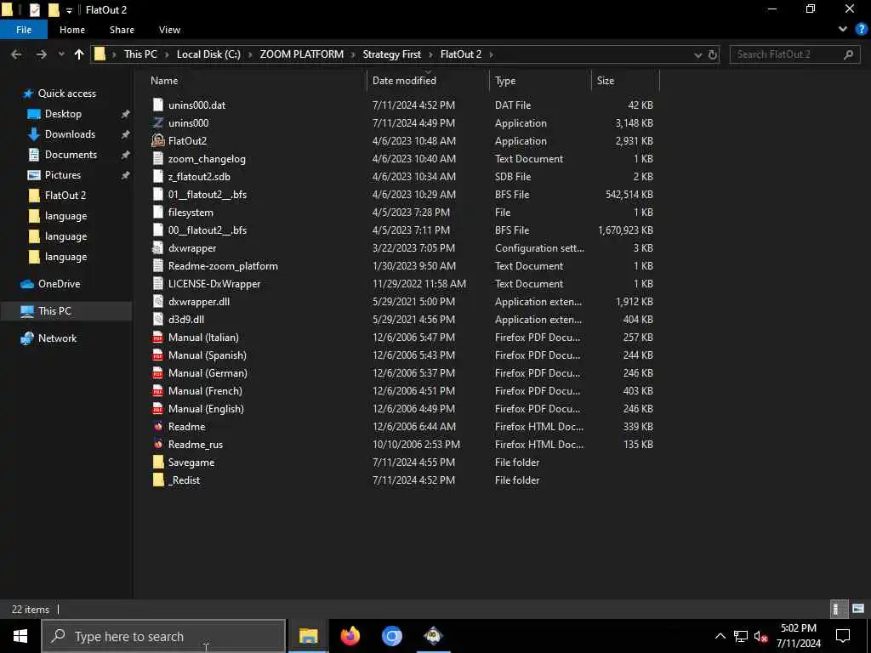Select Downloads in Quick access
Image resolution: width=871 pixels, height=653 pixels.
click(70, 134)
